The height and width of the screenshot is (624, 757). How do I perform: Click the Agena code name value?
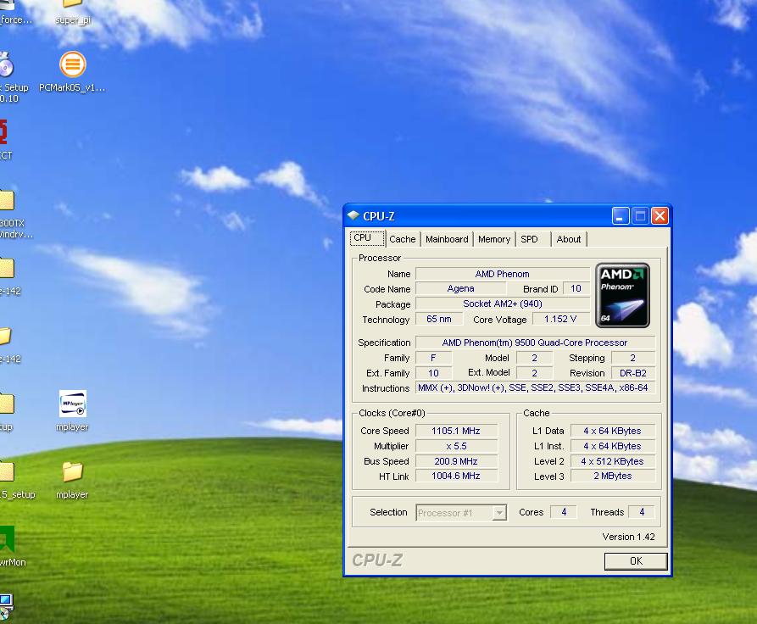click(x=460, y=289)
